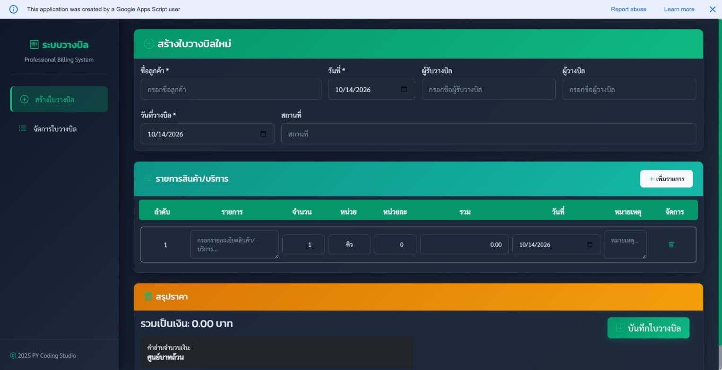Open calendar picker for วันที่ field

coord(404,90)
